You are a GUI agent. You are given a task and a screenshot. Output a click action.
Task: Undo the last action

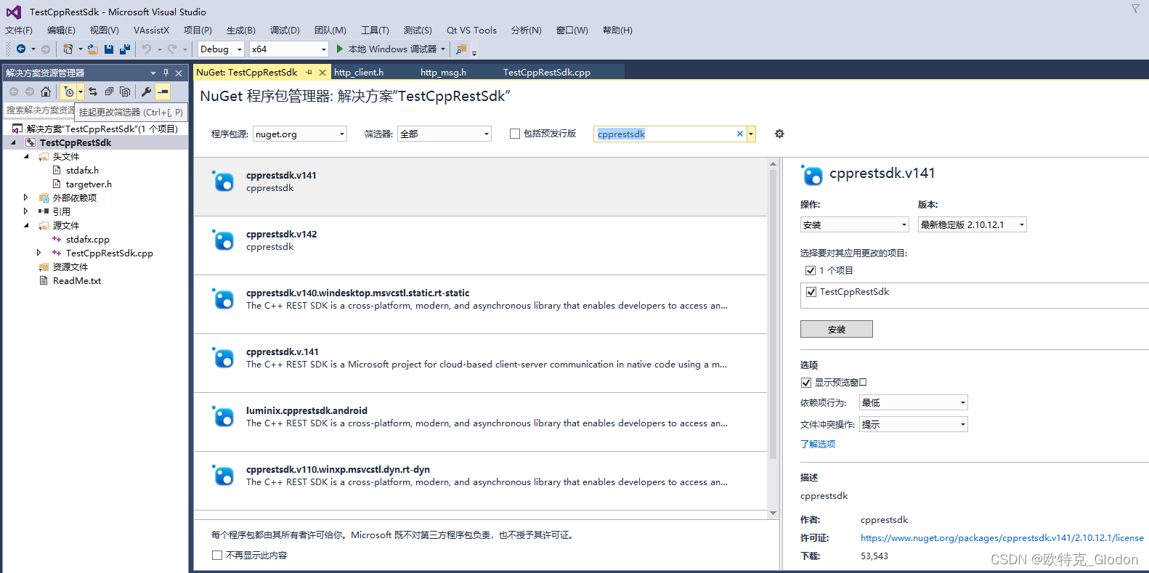(147, 49)
